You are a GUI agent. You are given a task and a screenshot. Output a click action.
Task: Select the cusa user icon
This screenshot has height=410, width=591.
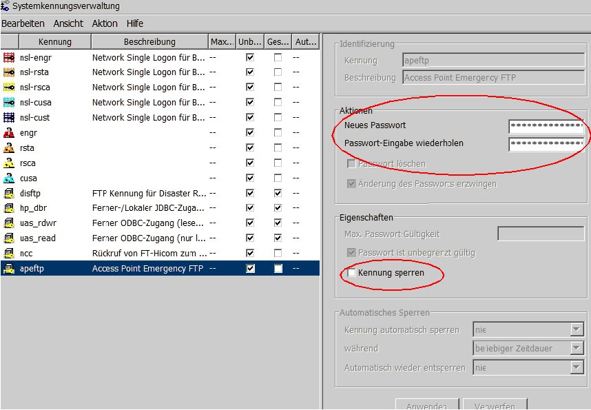pos(9,178)
